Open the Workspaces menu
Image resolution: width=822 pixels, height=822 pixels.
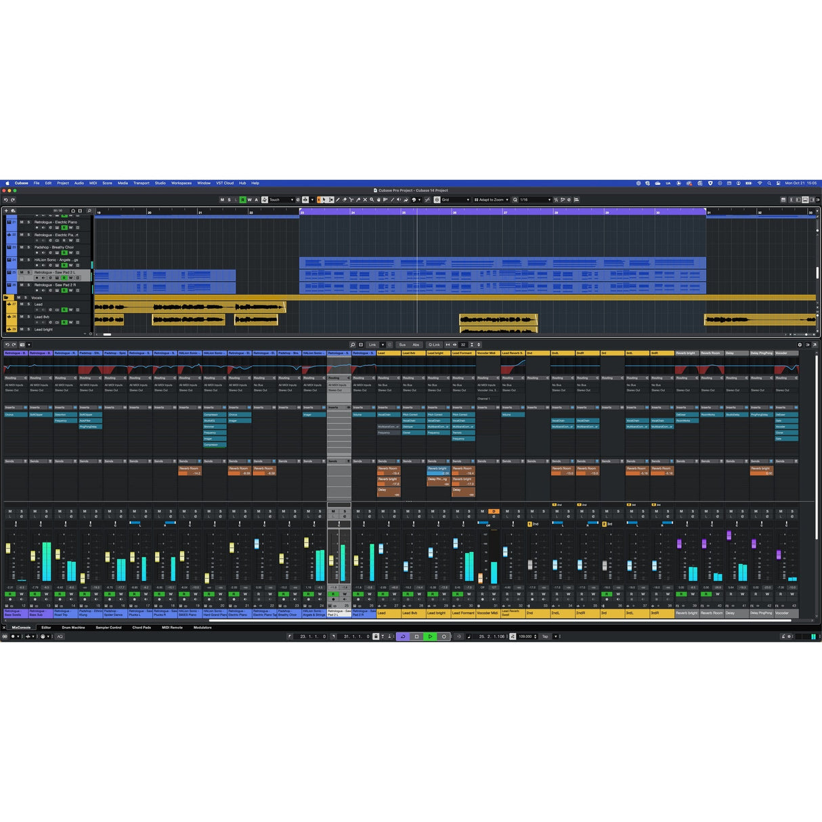[x=181, y=183]
